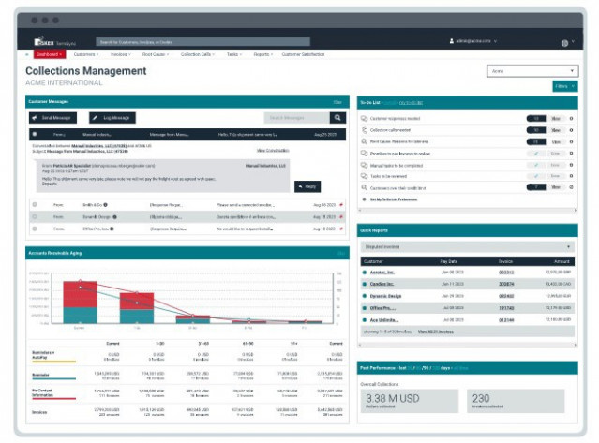Click the count badge for Customers over credit limit
Screen dimensions: 599x443
536,187
